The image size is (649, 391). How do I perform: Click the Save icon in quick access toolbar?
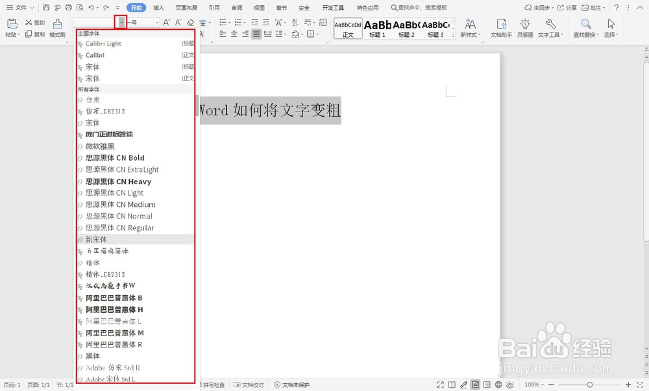tap(46, 7)
